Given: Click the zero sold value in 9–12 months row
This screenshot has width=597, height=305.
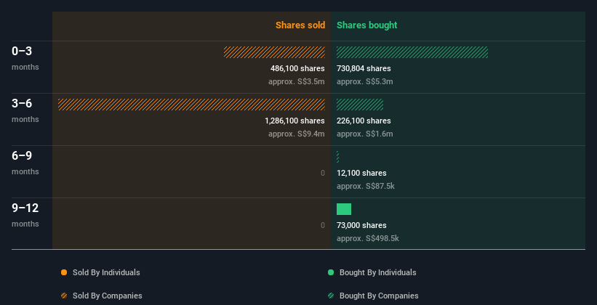Looking at the screenshot, I should click(x=322, y=225).
